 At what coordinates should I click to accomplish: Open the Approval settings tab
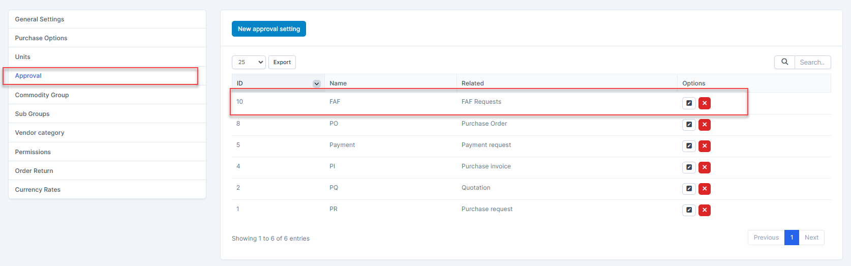[28, 76]
